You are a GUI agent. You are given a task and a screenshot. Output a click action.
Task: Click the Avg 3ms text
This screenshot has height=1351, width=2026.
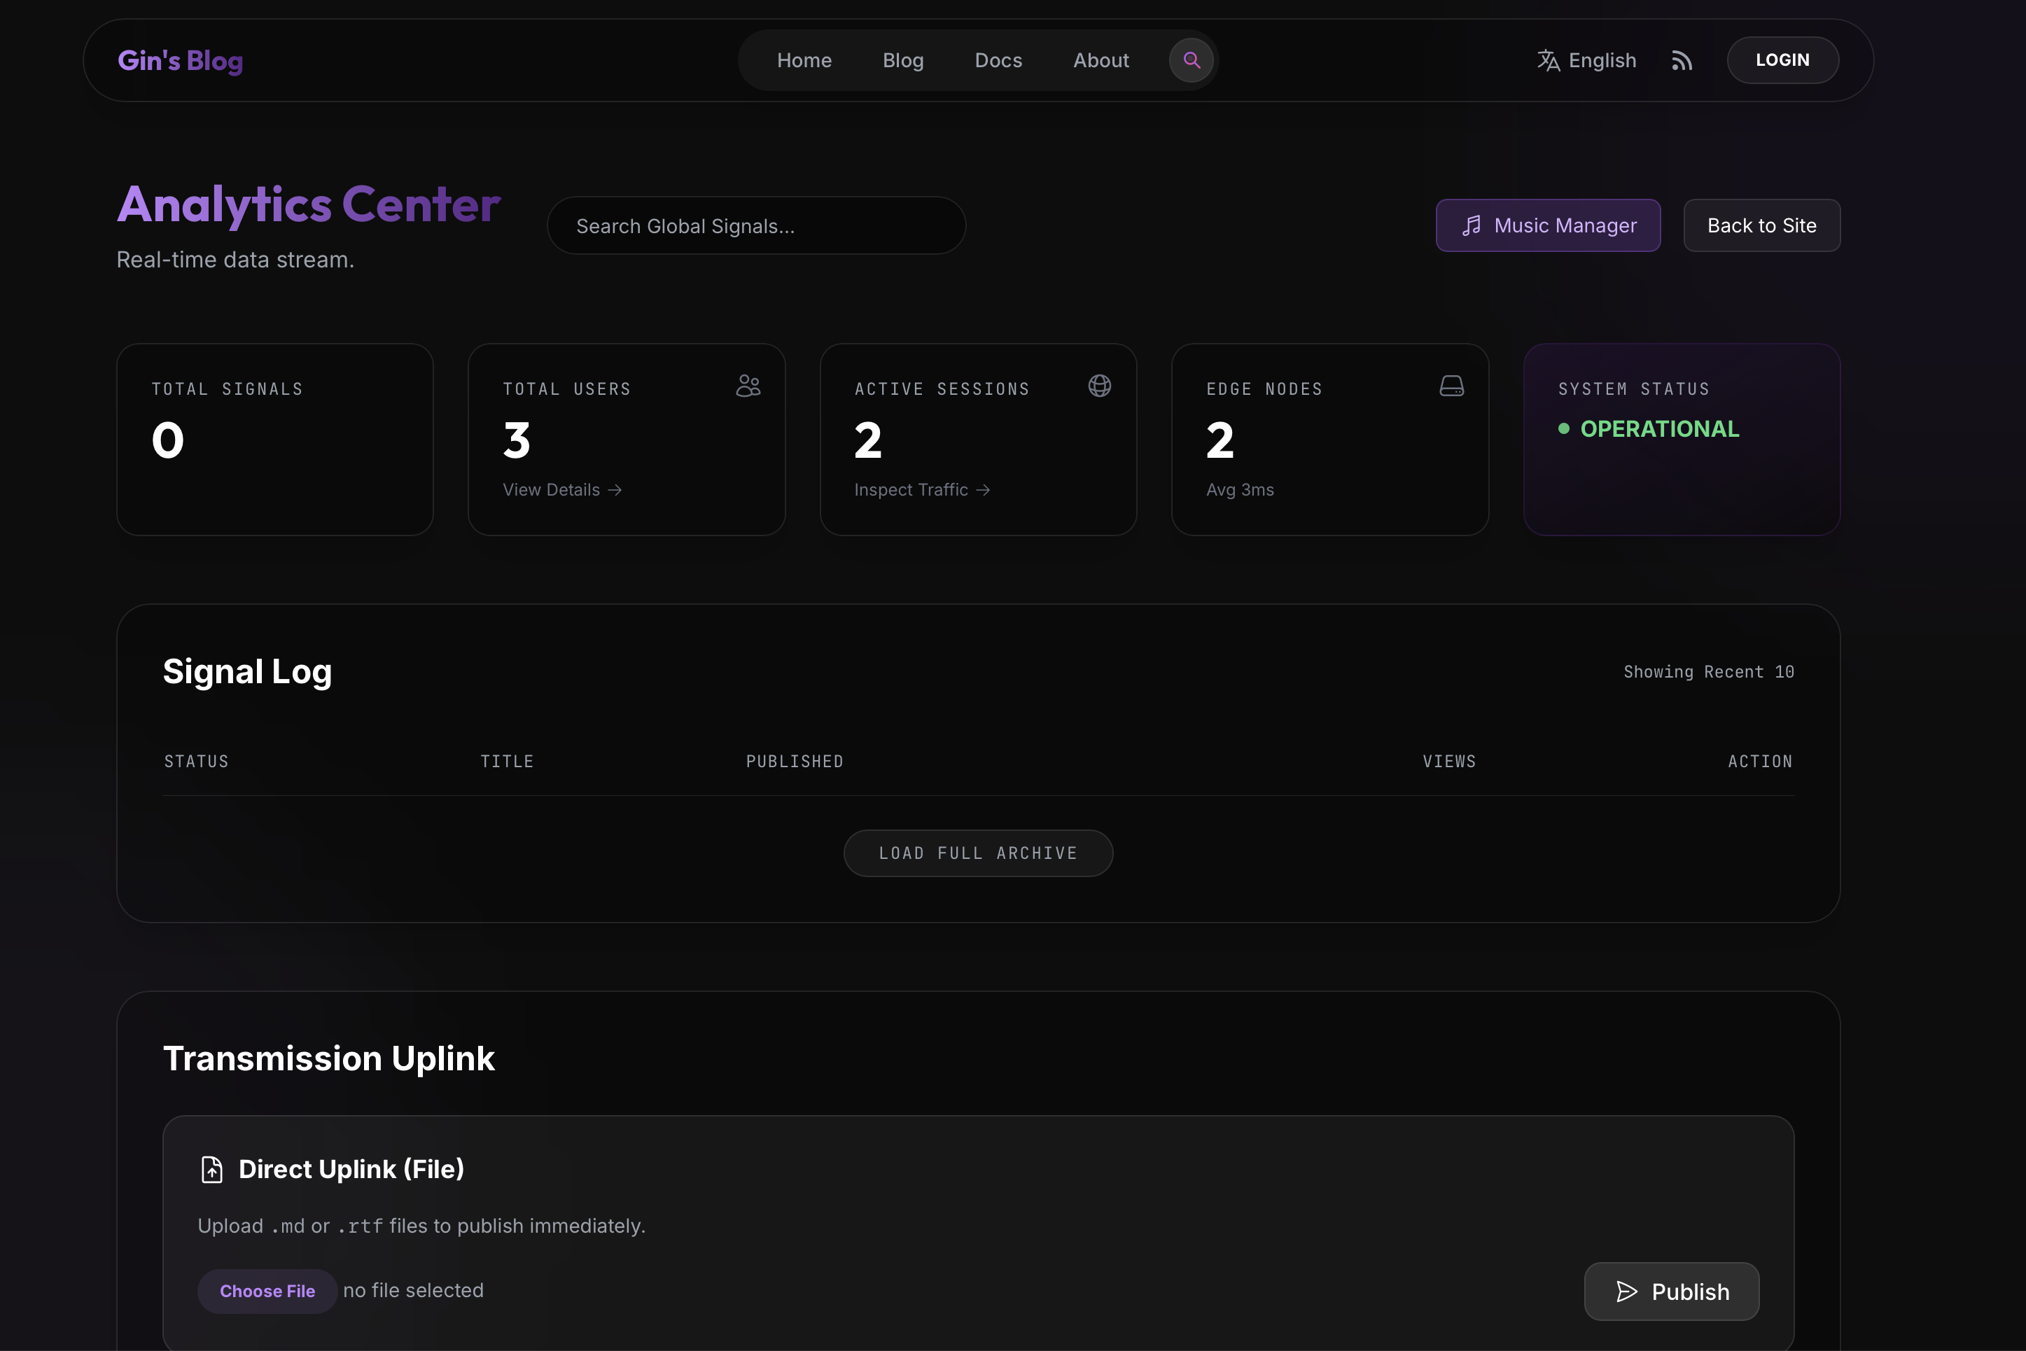(1239, 490)
